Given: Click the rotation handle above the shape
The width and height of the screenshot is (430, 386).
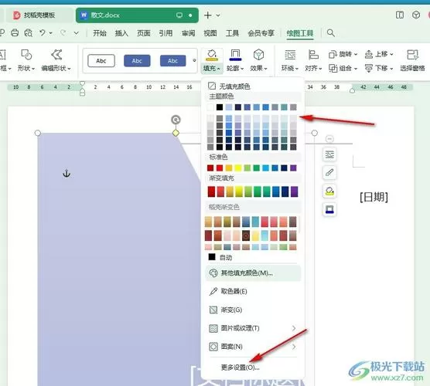Looking at the screenshot, I should point(176,120).
